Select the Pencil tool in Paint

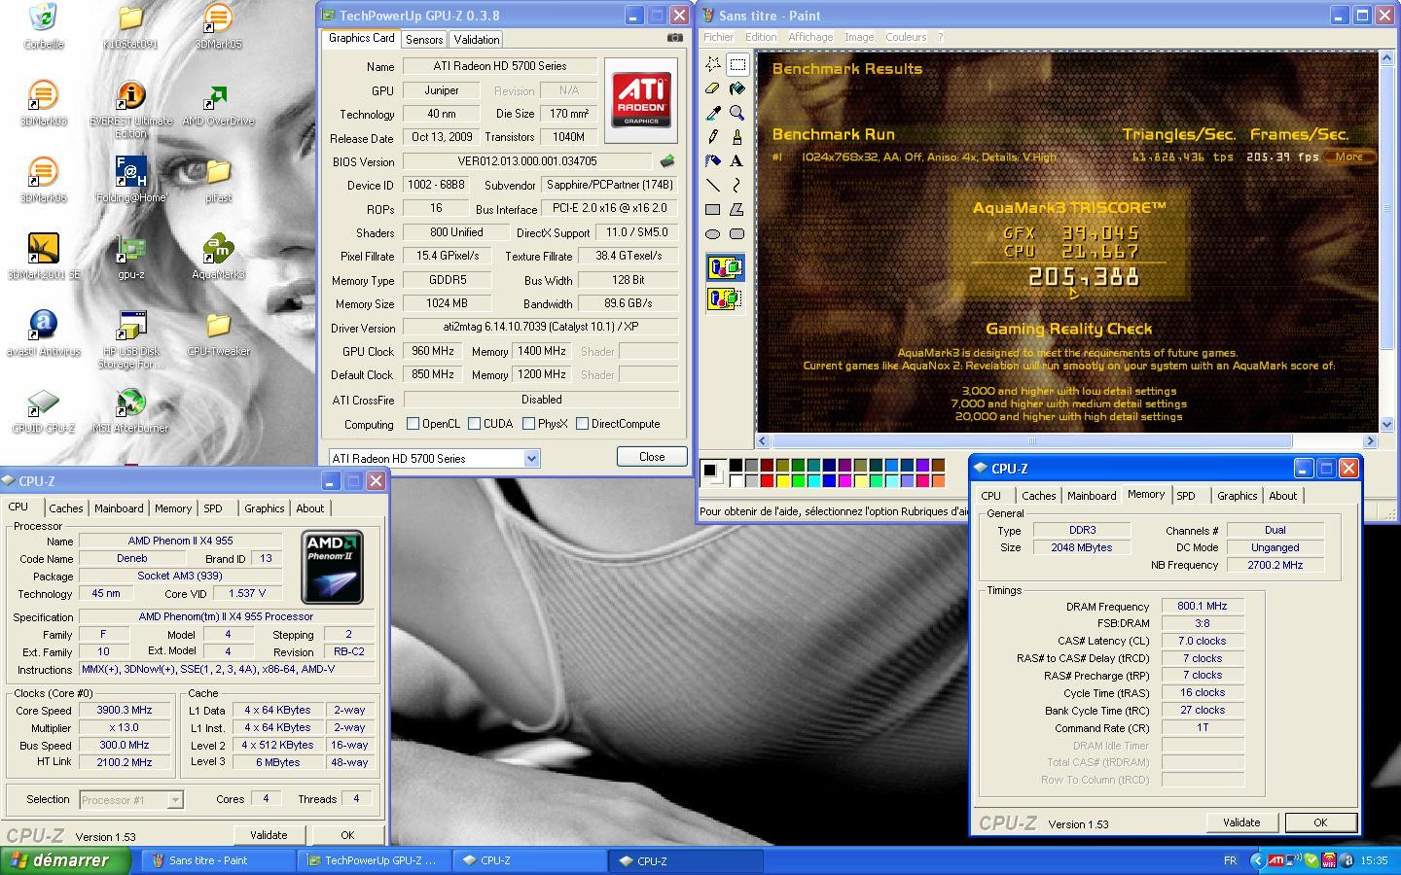(x=712, y=137)
